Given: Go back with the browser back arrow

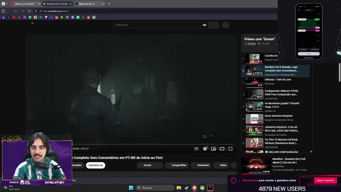Looking at the screenshot, I should [x=16, y=11].
